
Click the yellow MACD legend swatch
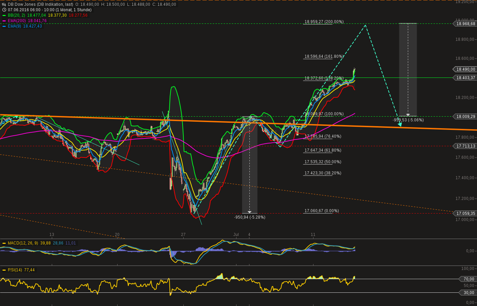[4, 243]
